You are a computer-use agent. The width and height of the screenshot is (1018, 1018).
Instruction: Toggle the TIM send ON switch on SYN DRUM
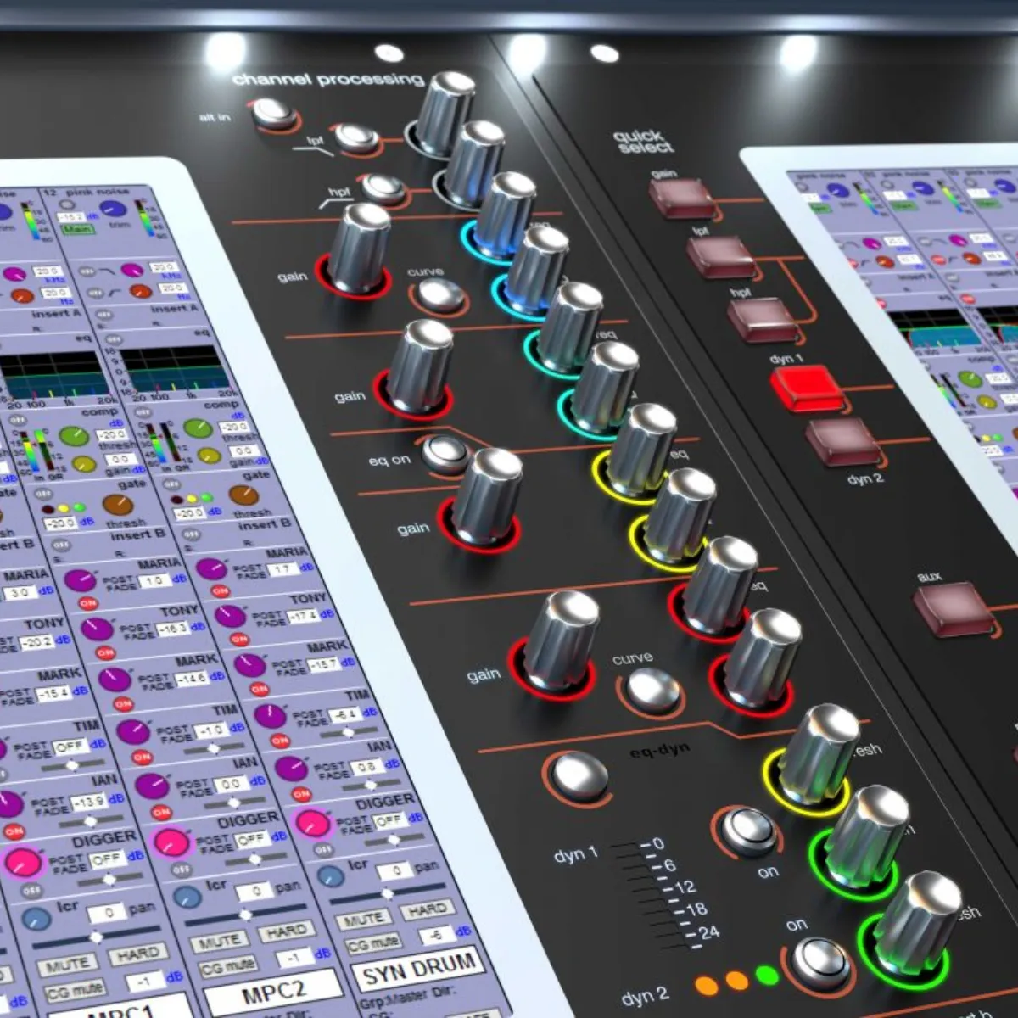tap(282, 741)
